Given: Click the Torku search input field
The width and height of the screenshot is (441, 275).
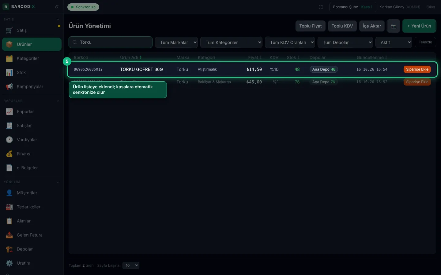Looking at the screenshot, I should click(x=111, y=42).
